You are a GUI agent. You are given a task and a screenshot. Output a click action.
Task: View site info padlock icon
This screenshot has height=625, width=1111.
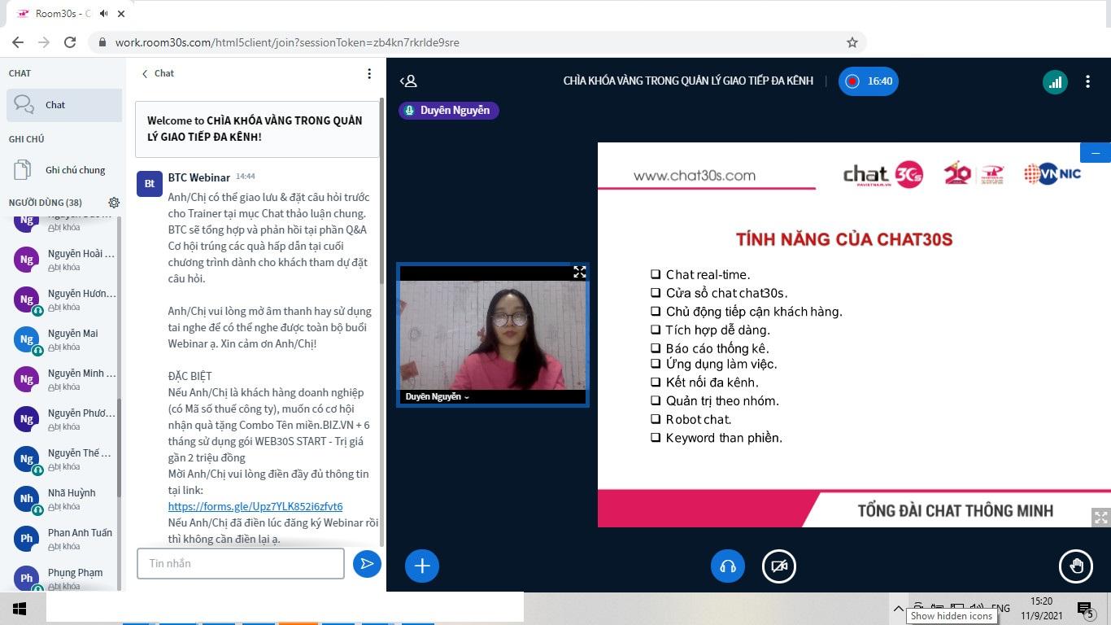102,42
